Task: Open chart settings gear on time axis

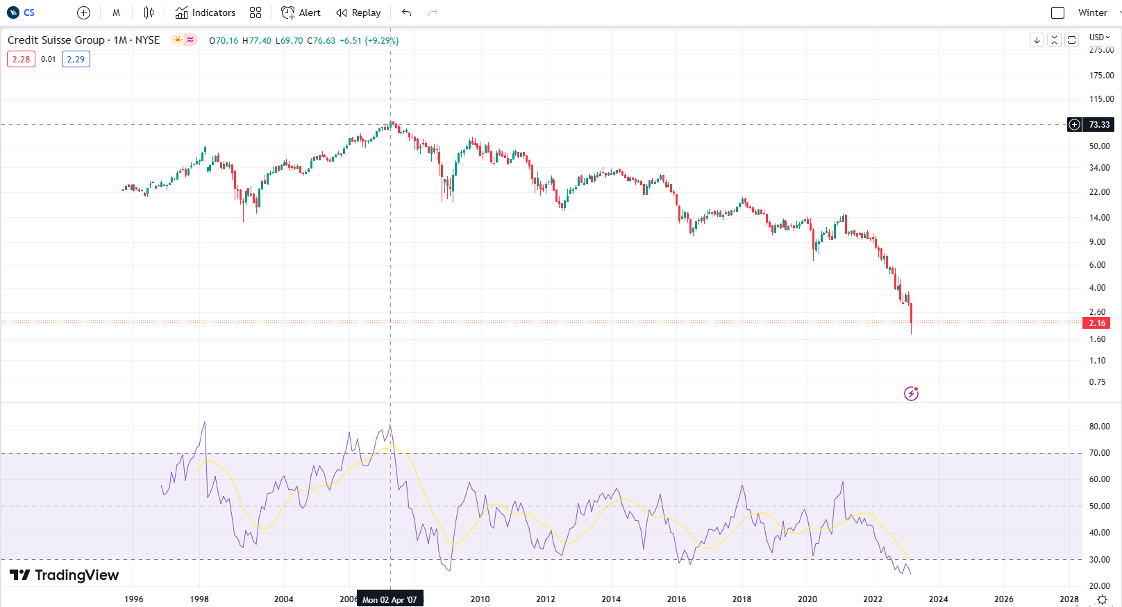Action: (x=1102, y=599)
